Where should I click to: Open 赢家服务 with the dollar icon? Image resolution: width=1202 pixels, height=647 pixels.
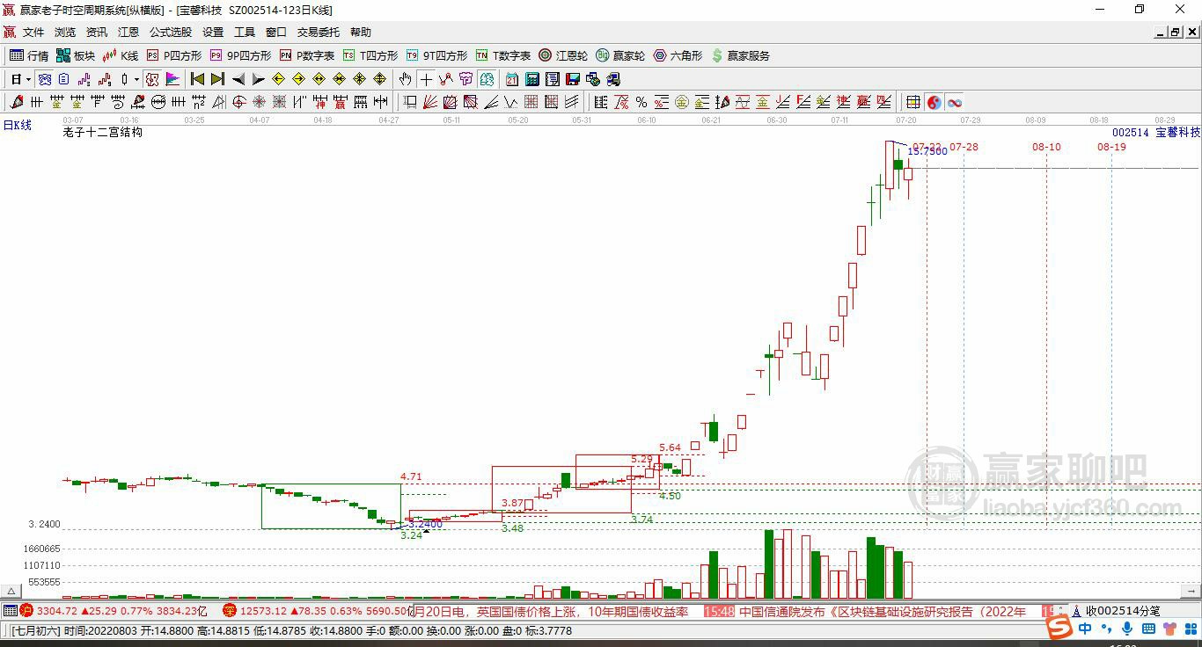(x=740, y=55)
